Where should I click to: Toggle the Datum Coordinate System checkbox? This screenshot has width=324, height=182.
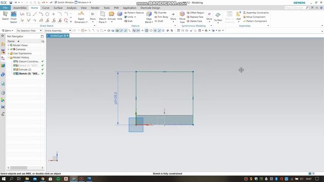[x=15, y=62]
